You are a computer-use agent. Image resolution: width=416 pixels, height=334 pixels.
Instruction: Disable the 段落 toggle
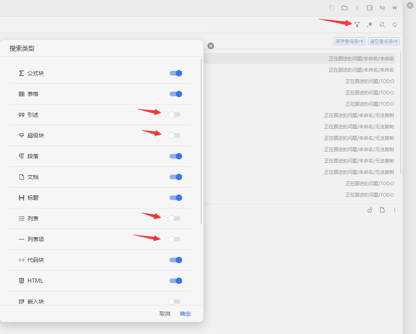coord(176,156)
